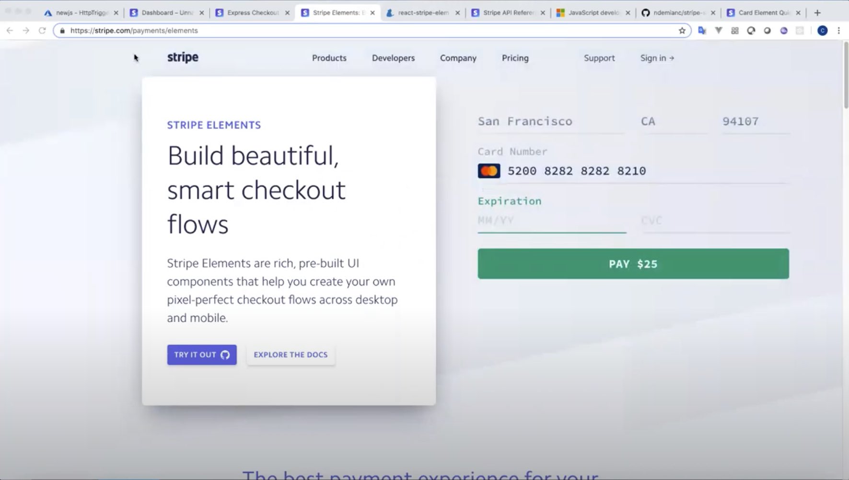This screenshot has height=480, width=849.
Task: Click the PAY $25 button
Action: coord(633,264)
